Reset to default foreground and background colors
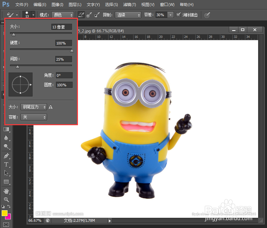The image size is (267, 228). point(3,207)
